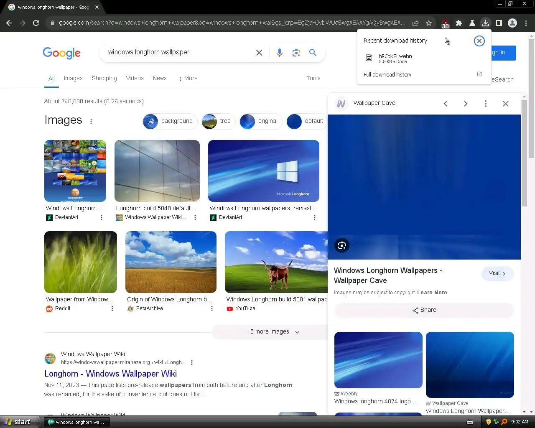Open more options in image preview panel
The height and width of the screenshot is (428, 535).
486,104
